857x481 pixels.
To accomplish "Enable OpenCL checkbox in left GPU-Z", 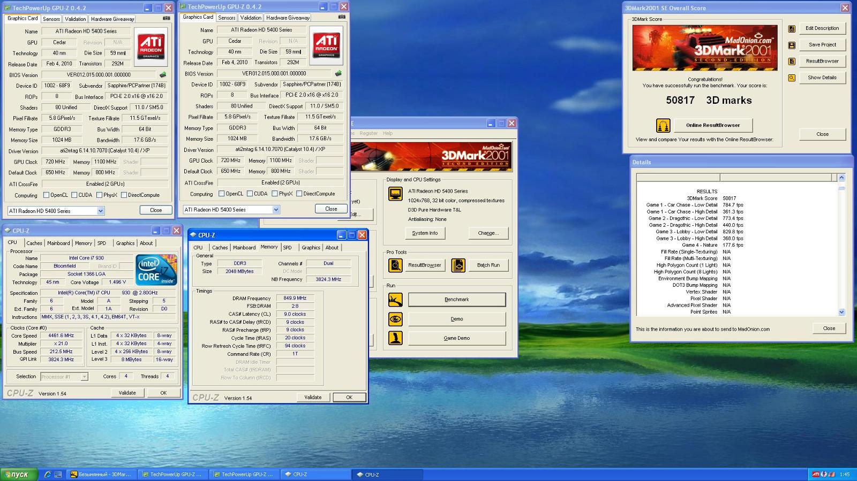I will (46, 195).
